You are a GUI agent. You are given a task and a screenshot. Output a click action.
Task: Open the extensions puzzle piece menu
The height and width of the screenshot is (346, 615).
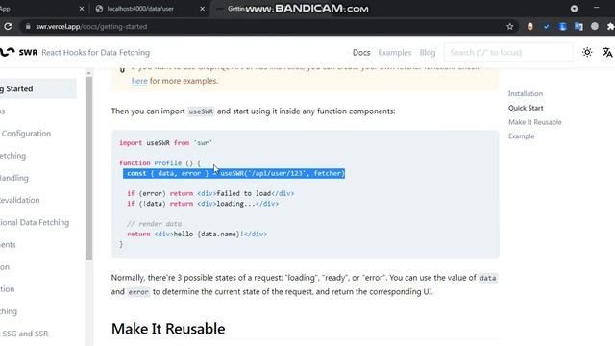[x=610, y=27]
